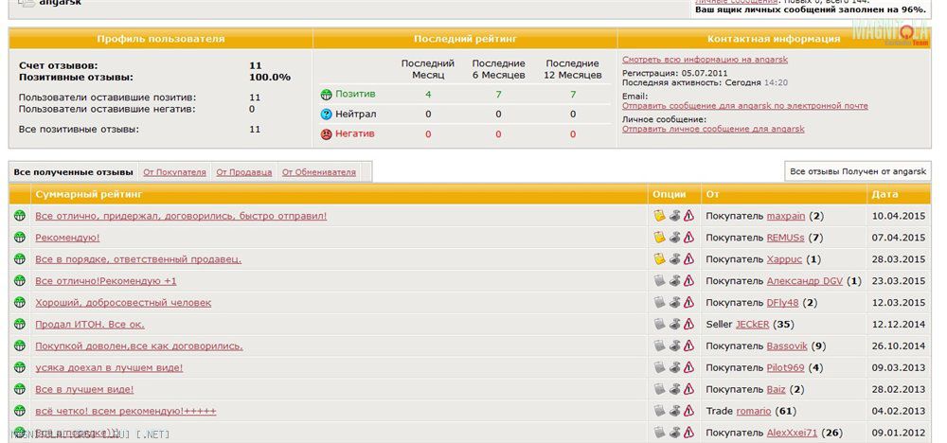Viewport: 947px width, 443px height.
Task: Open user profile link Александр DGV
Action: point(804,281)
